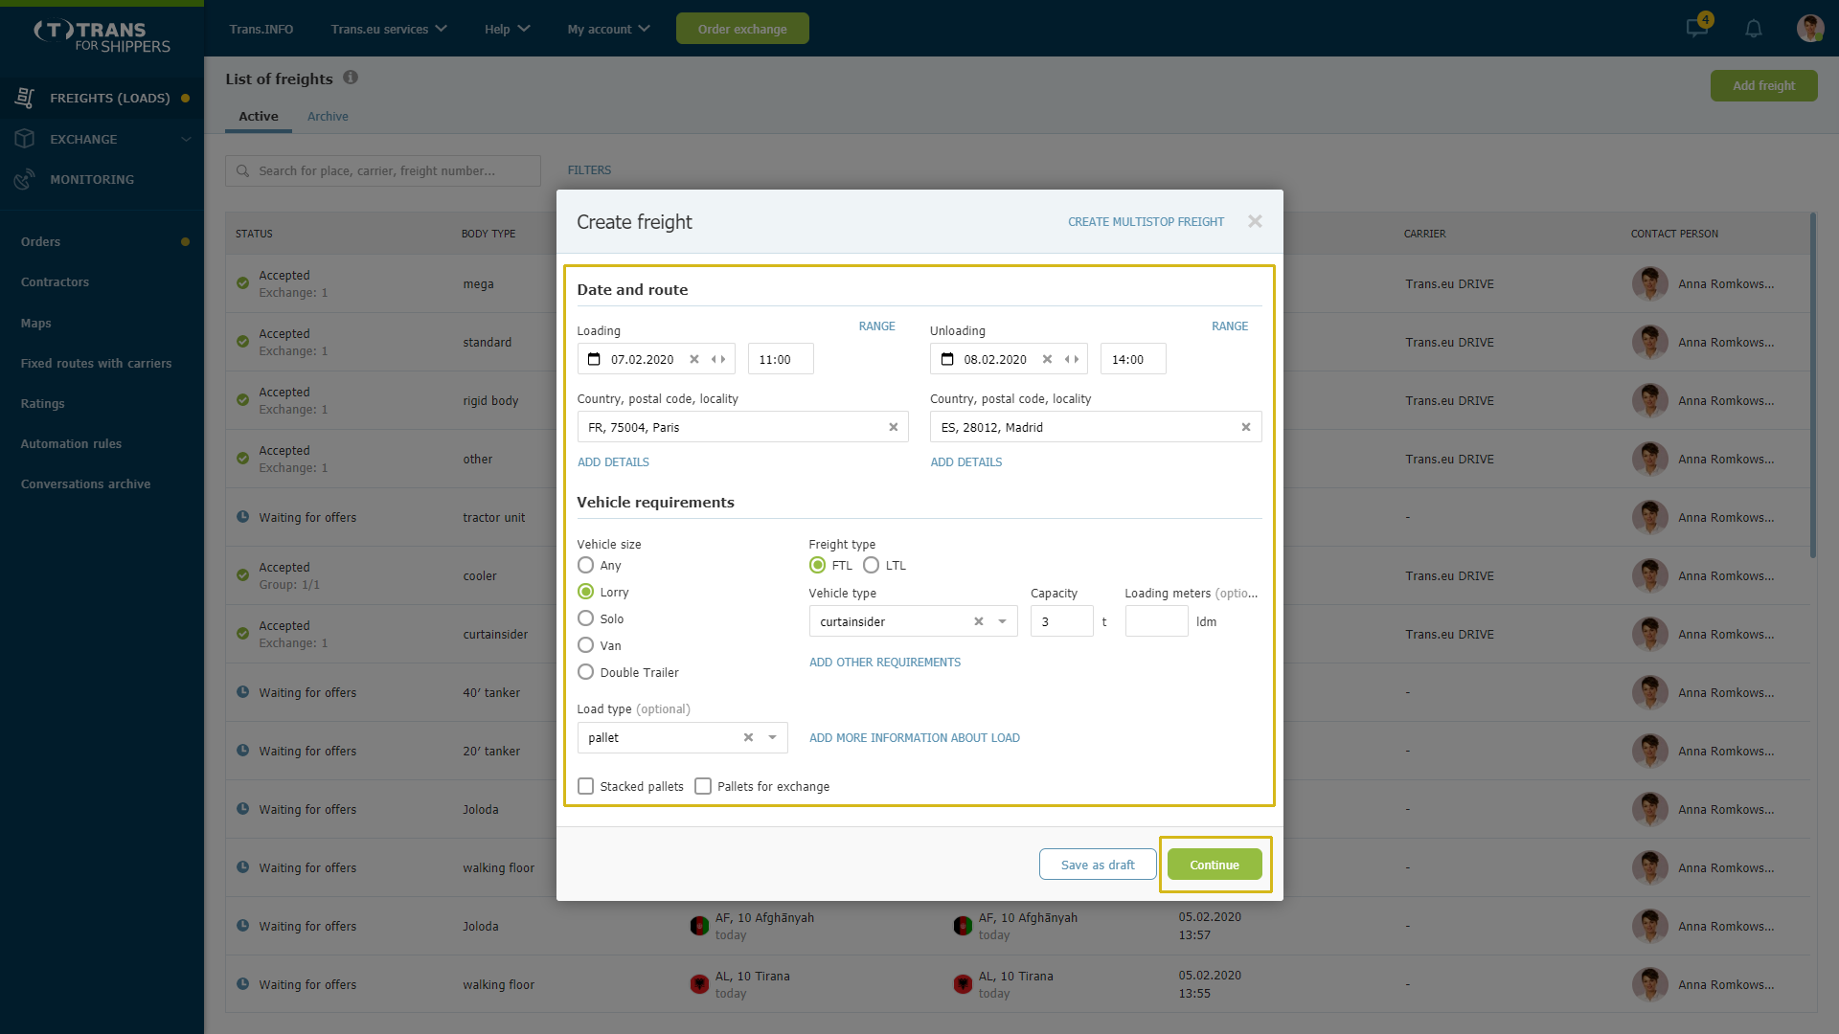The width and height of the screenshot is (1839, 1034).
Task: Open the user profile avatar in header
Action: click(1809, 29)
